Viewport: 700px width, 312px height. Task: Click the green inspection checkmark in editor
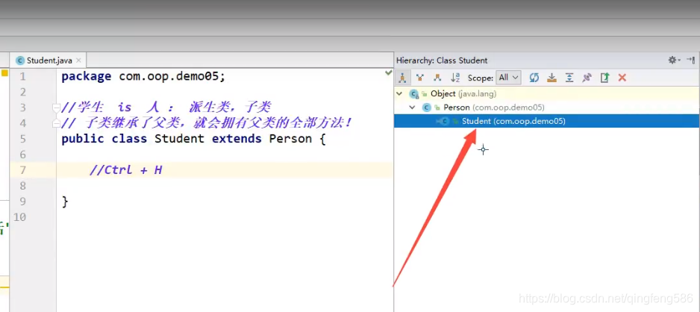click(x=388, y=72)
